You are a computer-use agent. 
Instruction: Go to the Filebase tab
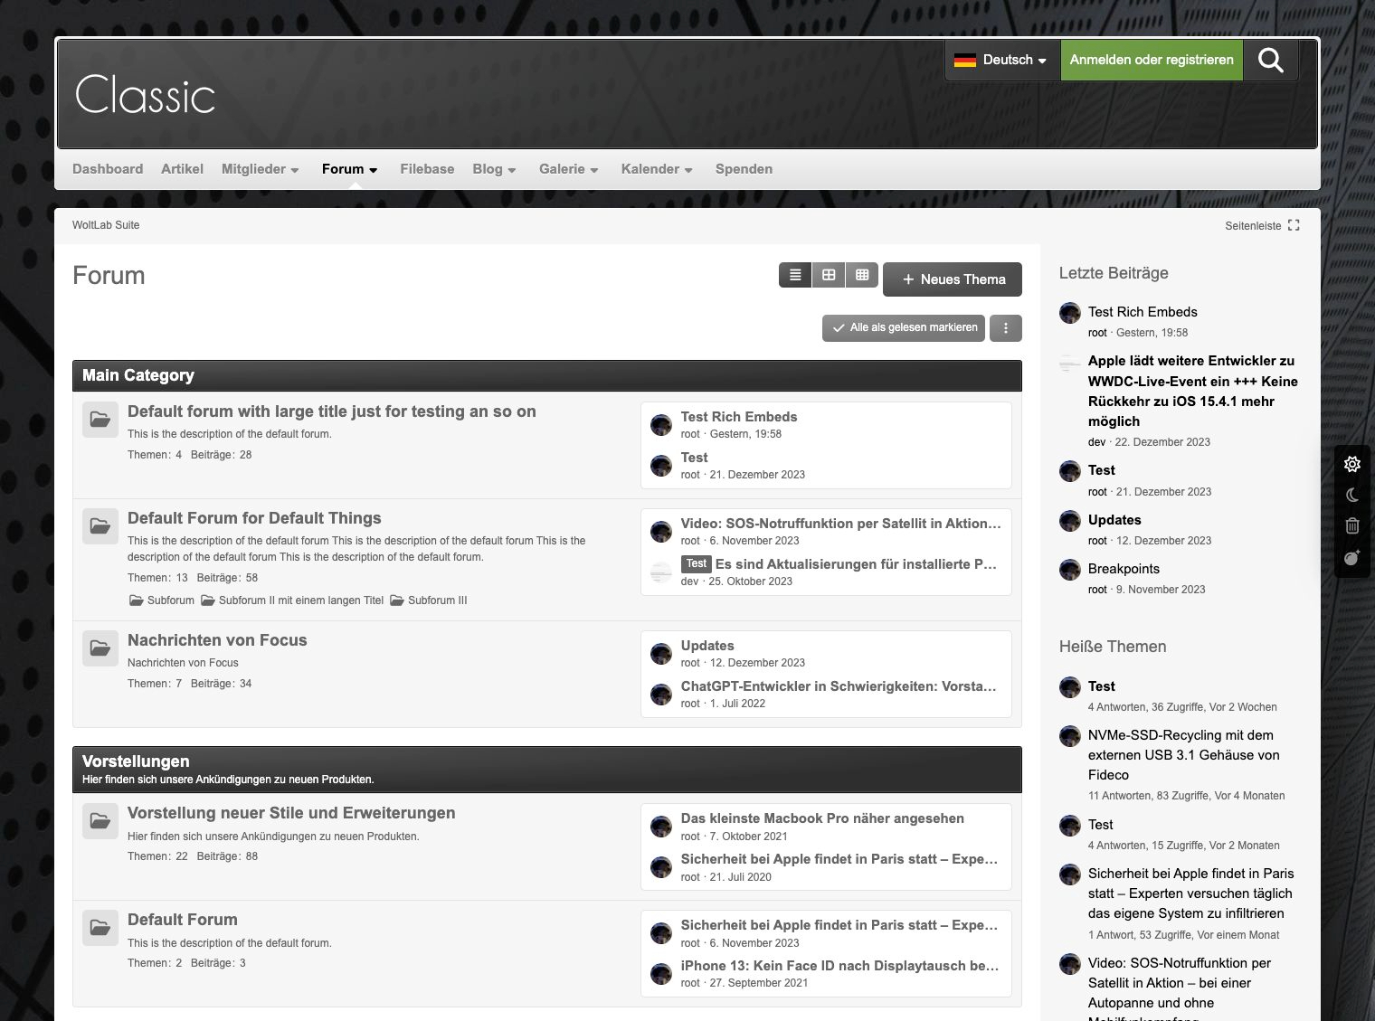click(x=427, y=169)
